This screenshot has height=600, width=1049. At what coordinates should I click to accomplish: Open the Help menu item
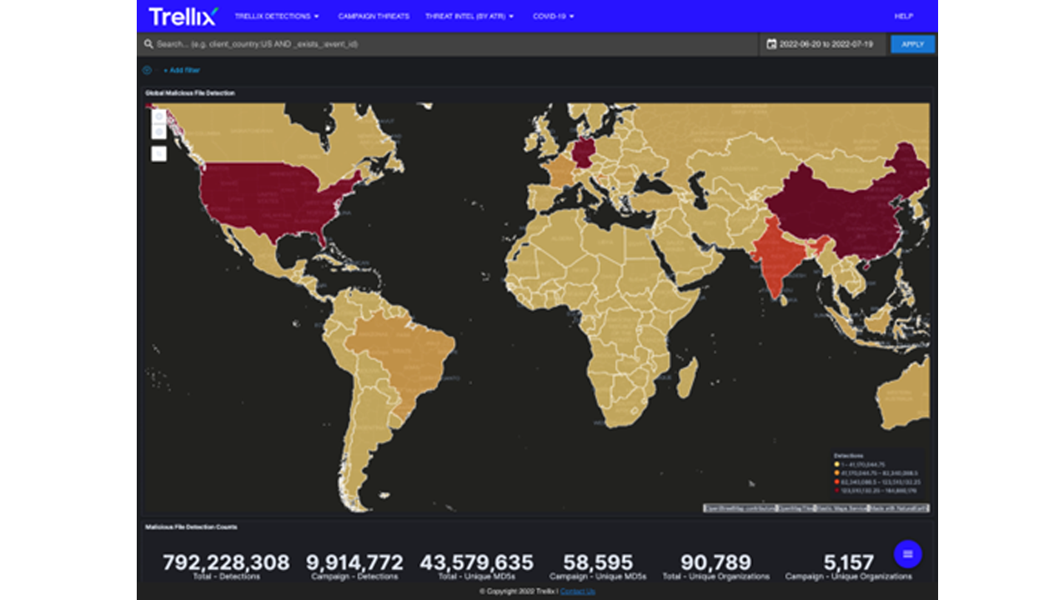click(904, 16)
